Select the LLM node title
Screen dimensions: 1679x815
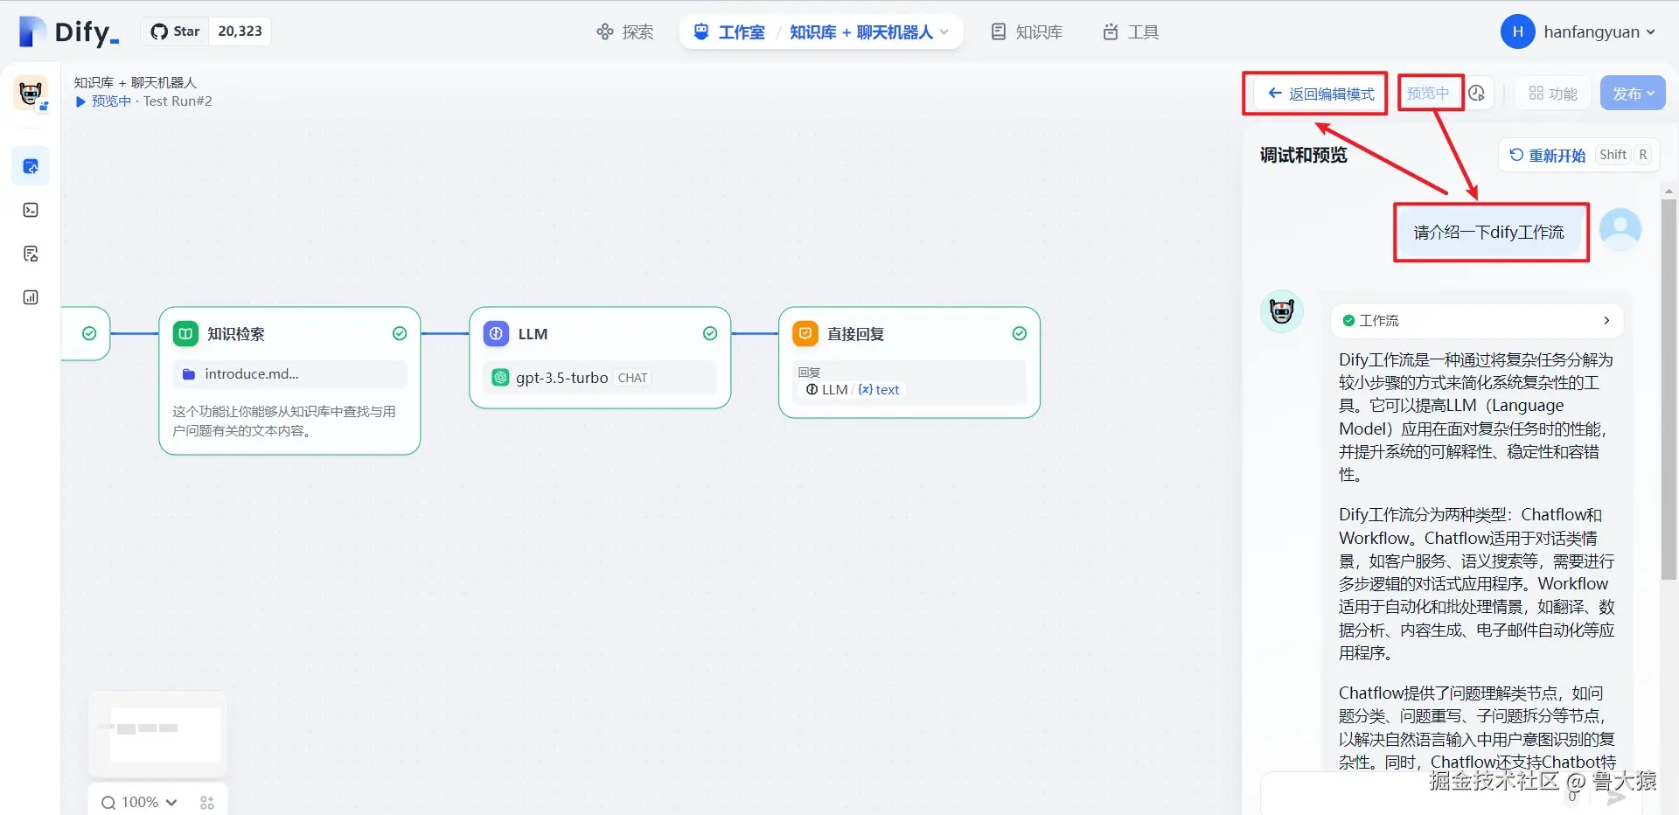click(x=533, y=334)
